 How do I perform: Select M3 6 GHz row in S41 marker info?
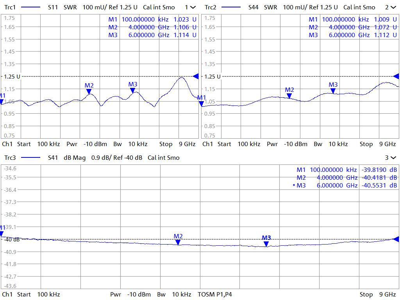(346, 186)
